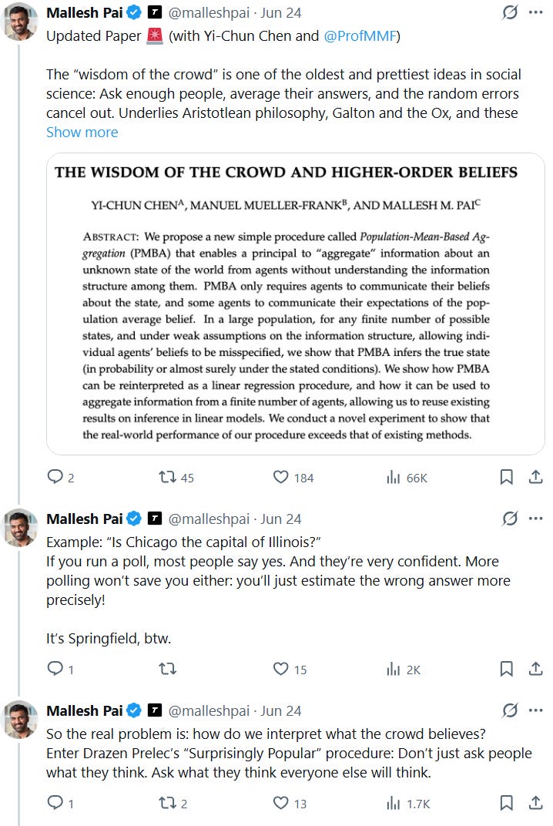Repost the Chicago capital example tweet
This screenshot has height=826, width=553.
click(167, 669)
